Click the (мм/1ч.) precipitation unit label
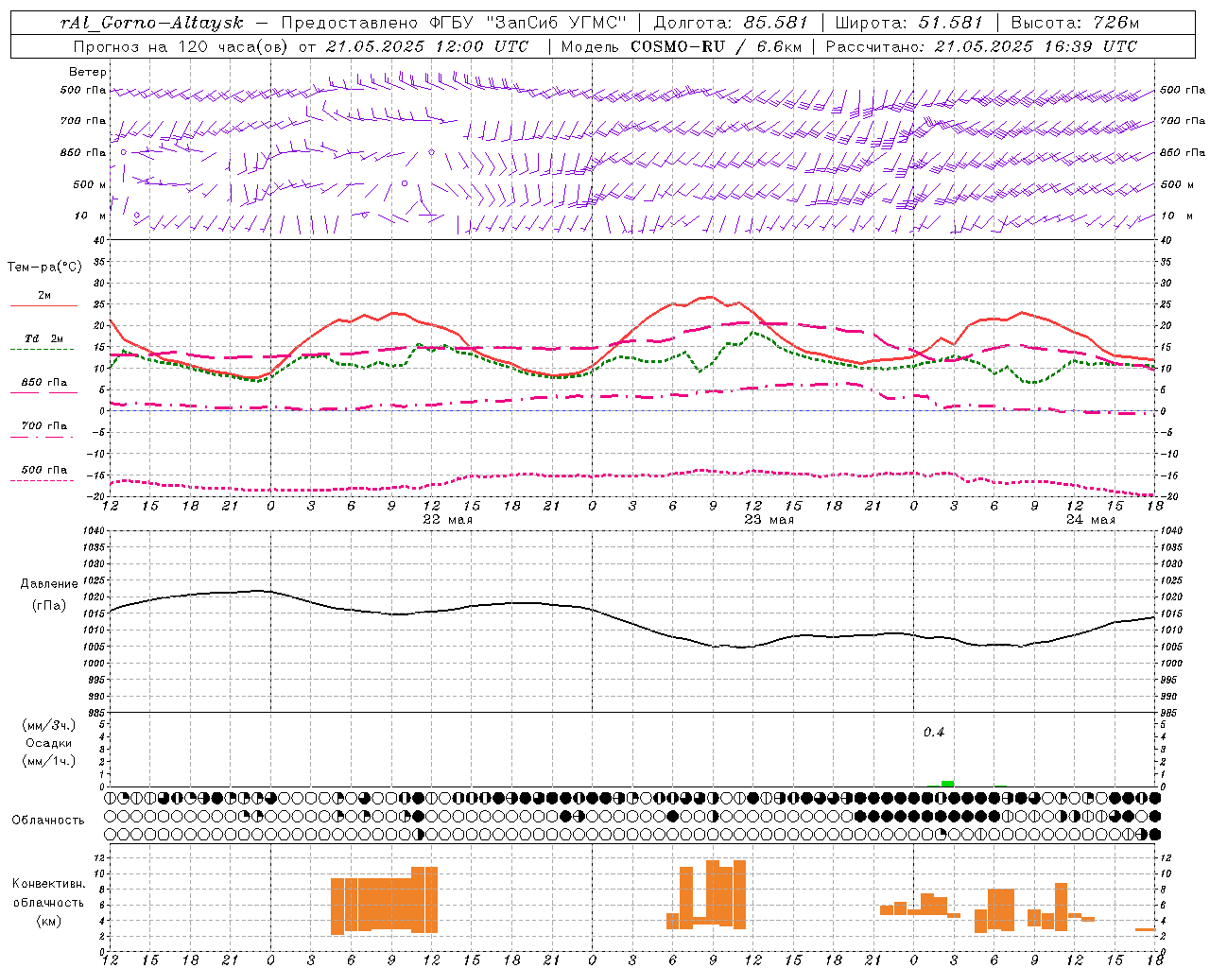Image resolution: width=1210 pixels, height=968 pixels. click(x=49, y=762)
